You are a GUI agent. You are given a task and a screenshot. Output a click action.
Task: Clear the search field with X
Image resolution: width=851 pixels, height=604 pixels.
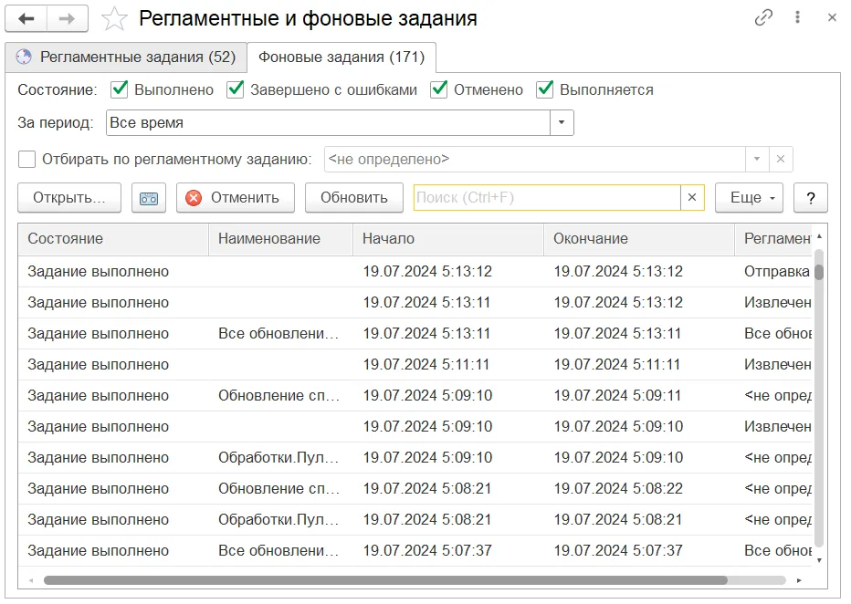[692, 197]
